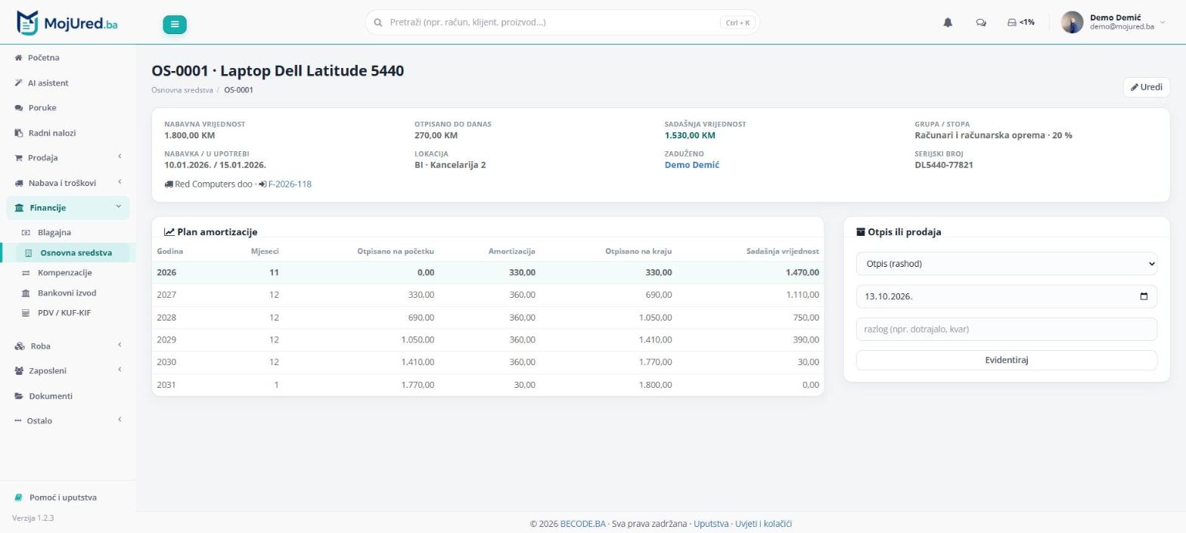The width and height of the screenshot is (1186, 533).
Task: Select the 2029 amortization row year
Action: tap(166, 340)
